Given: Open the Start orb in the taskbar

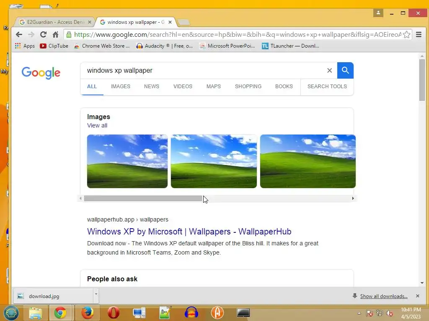Looking at the screenshot, I should (x=11, y=313).
